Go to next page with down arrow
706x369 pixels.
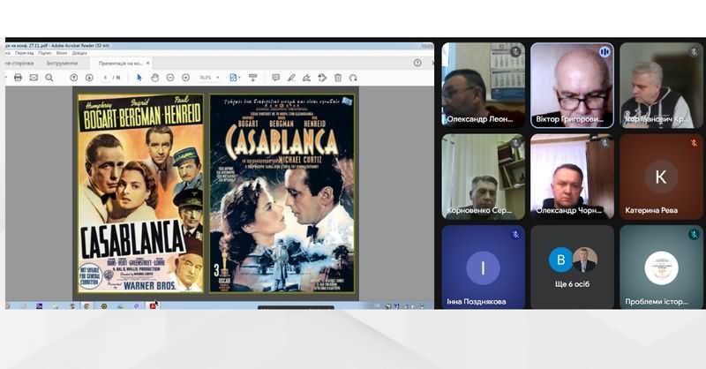tap(89, 78)
